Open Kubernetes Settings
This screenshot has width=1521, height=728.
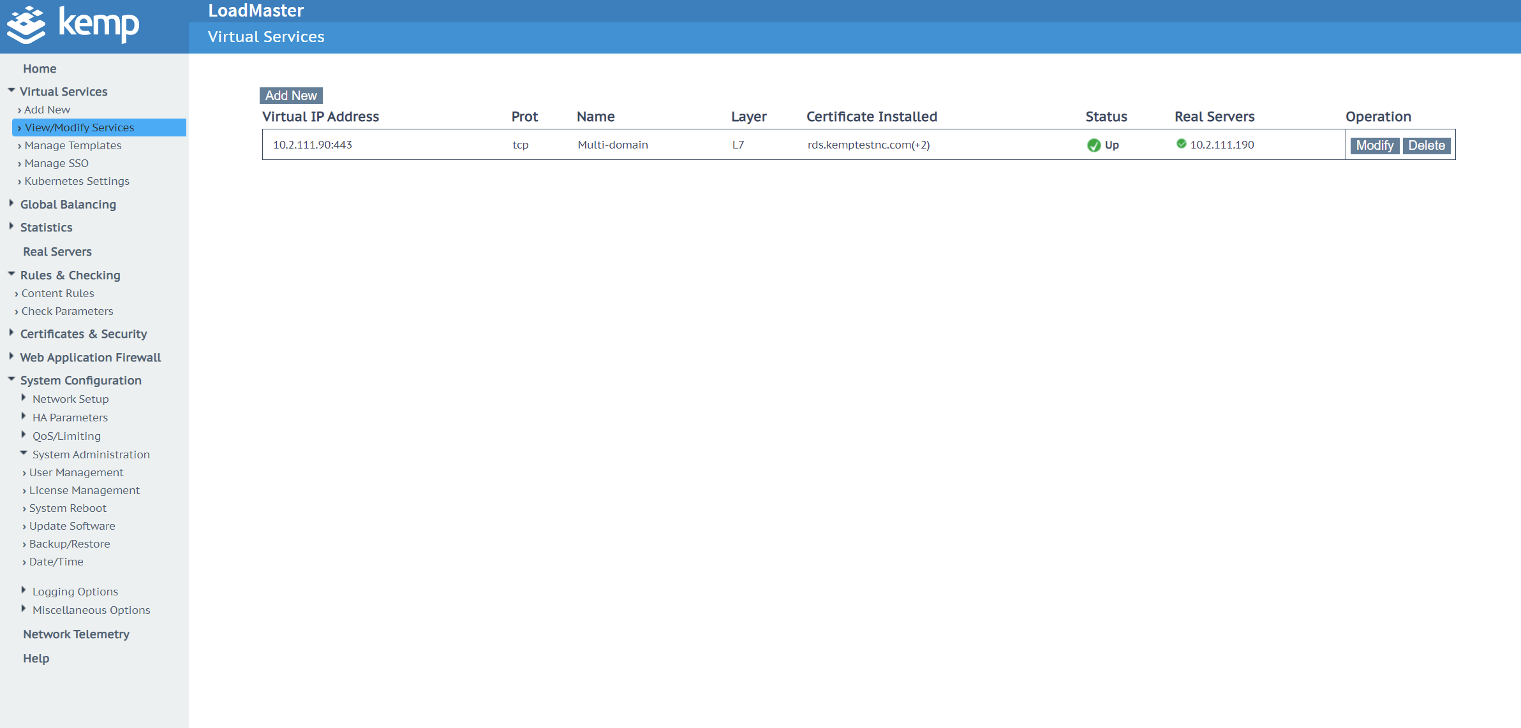tap(77, 181)
